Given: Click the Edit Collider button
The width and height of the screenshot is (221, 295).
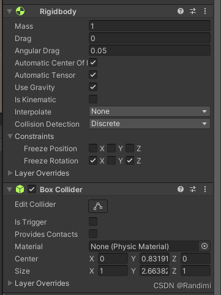Looking at the screenshot, I should click(x=98, y=206).
